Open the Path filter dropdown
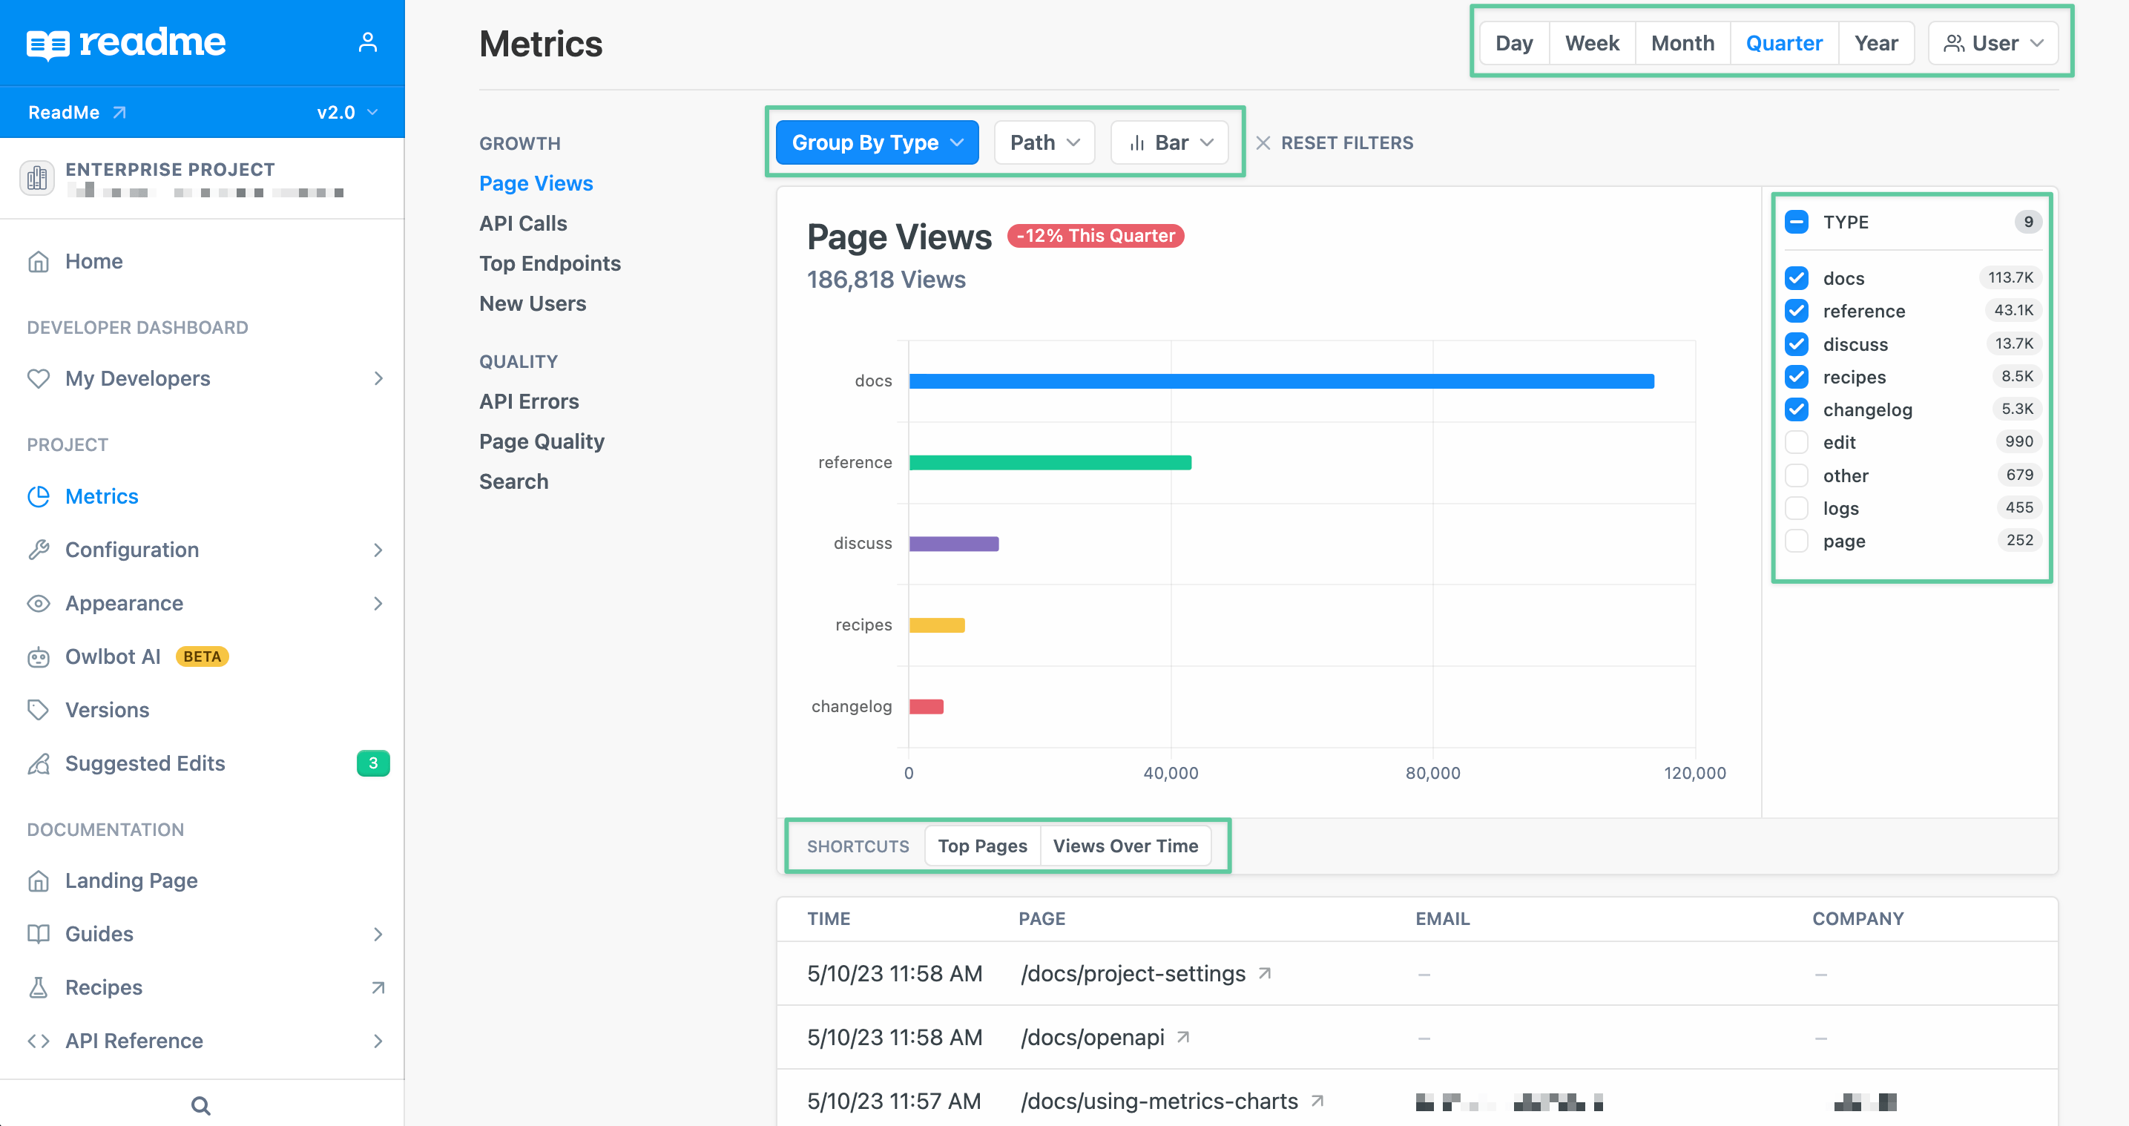The width and height of the screenshot is (2129, 1126). click(1044, 142)
